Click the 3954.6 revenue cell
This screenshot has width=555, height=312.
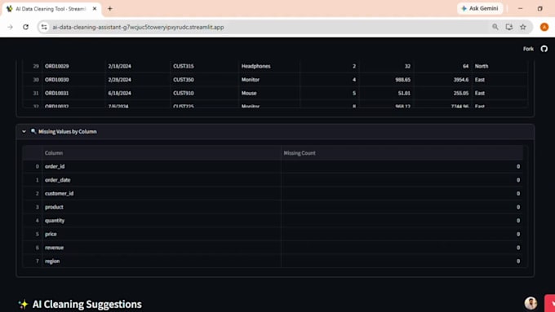[443, 80]
